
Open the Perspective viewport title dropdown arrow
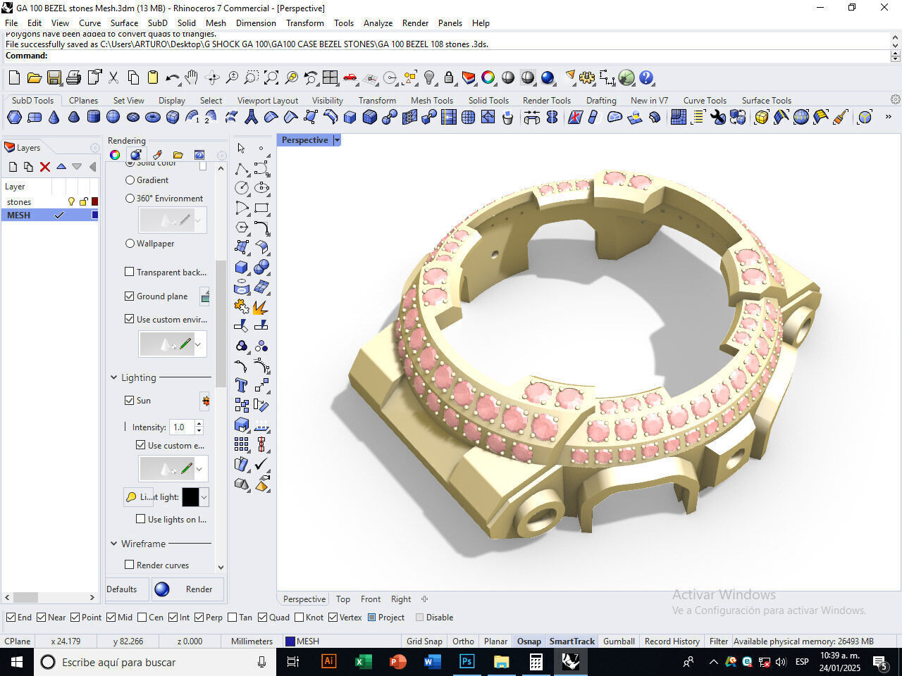tap(337, 140)
